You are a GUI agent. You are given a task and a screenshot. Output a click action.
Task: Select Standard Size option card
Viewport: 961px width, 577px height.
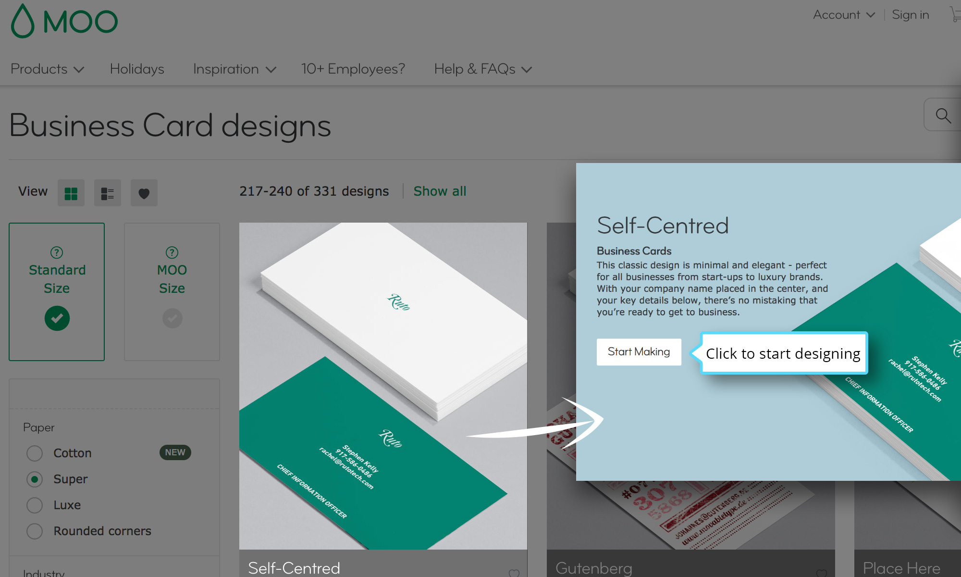coord(57,292)
